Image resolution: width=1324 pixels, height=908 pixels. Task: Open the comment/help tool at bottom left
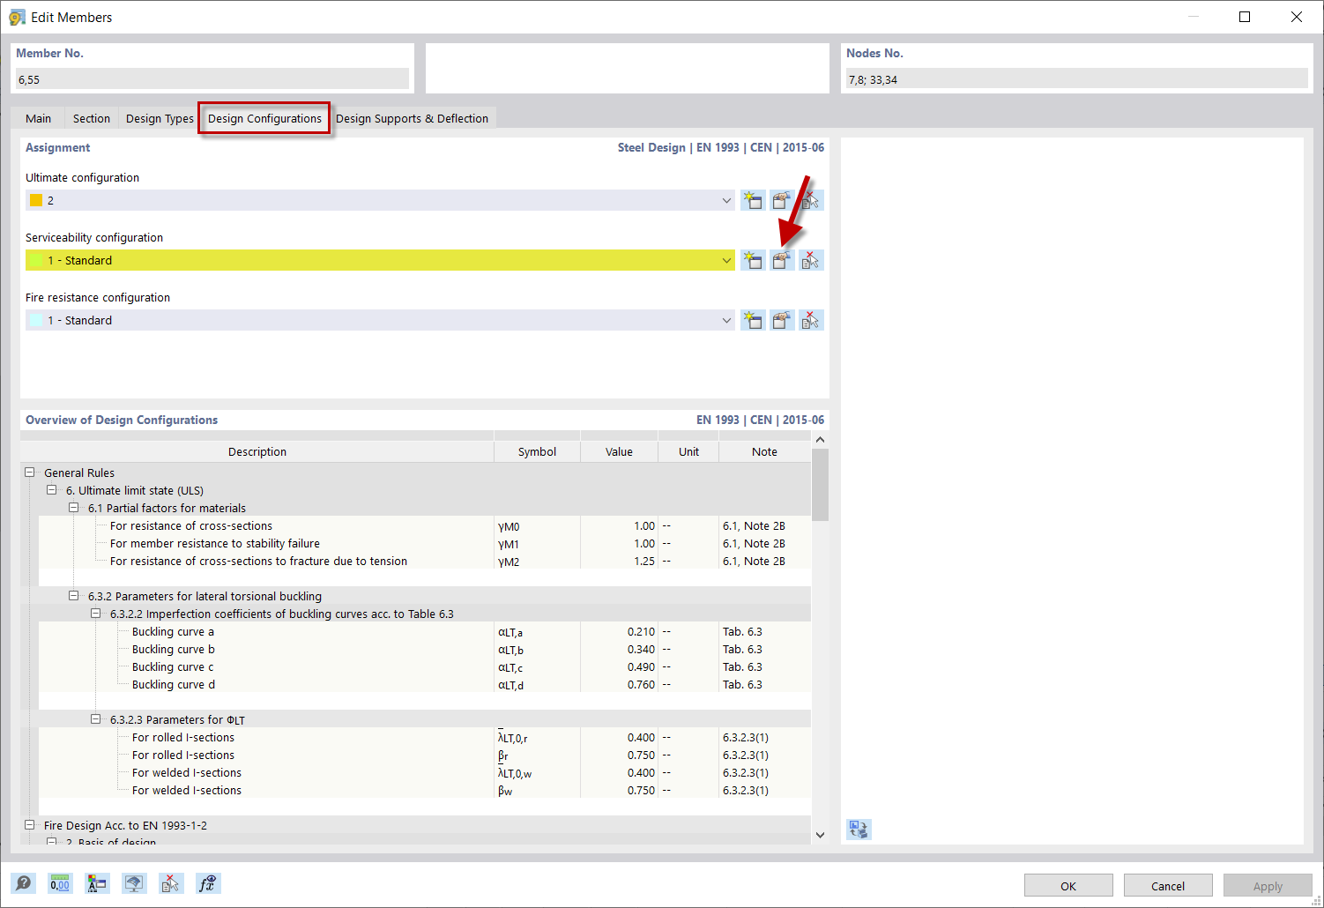tap(24, 882)
